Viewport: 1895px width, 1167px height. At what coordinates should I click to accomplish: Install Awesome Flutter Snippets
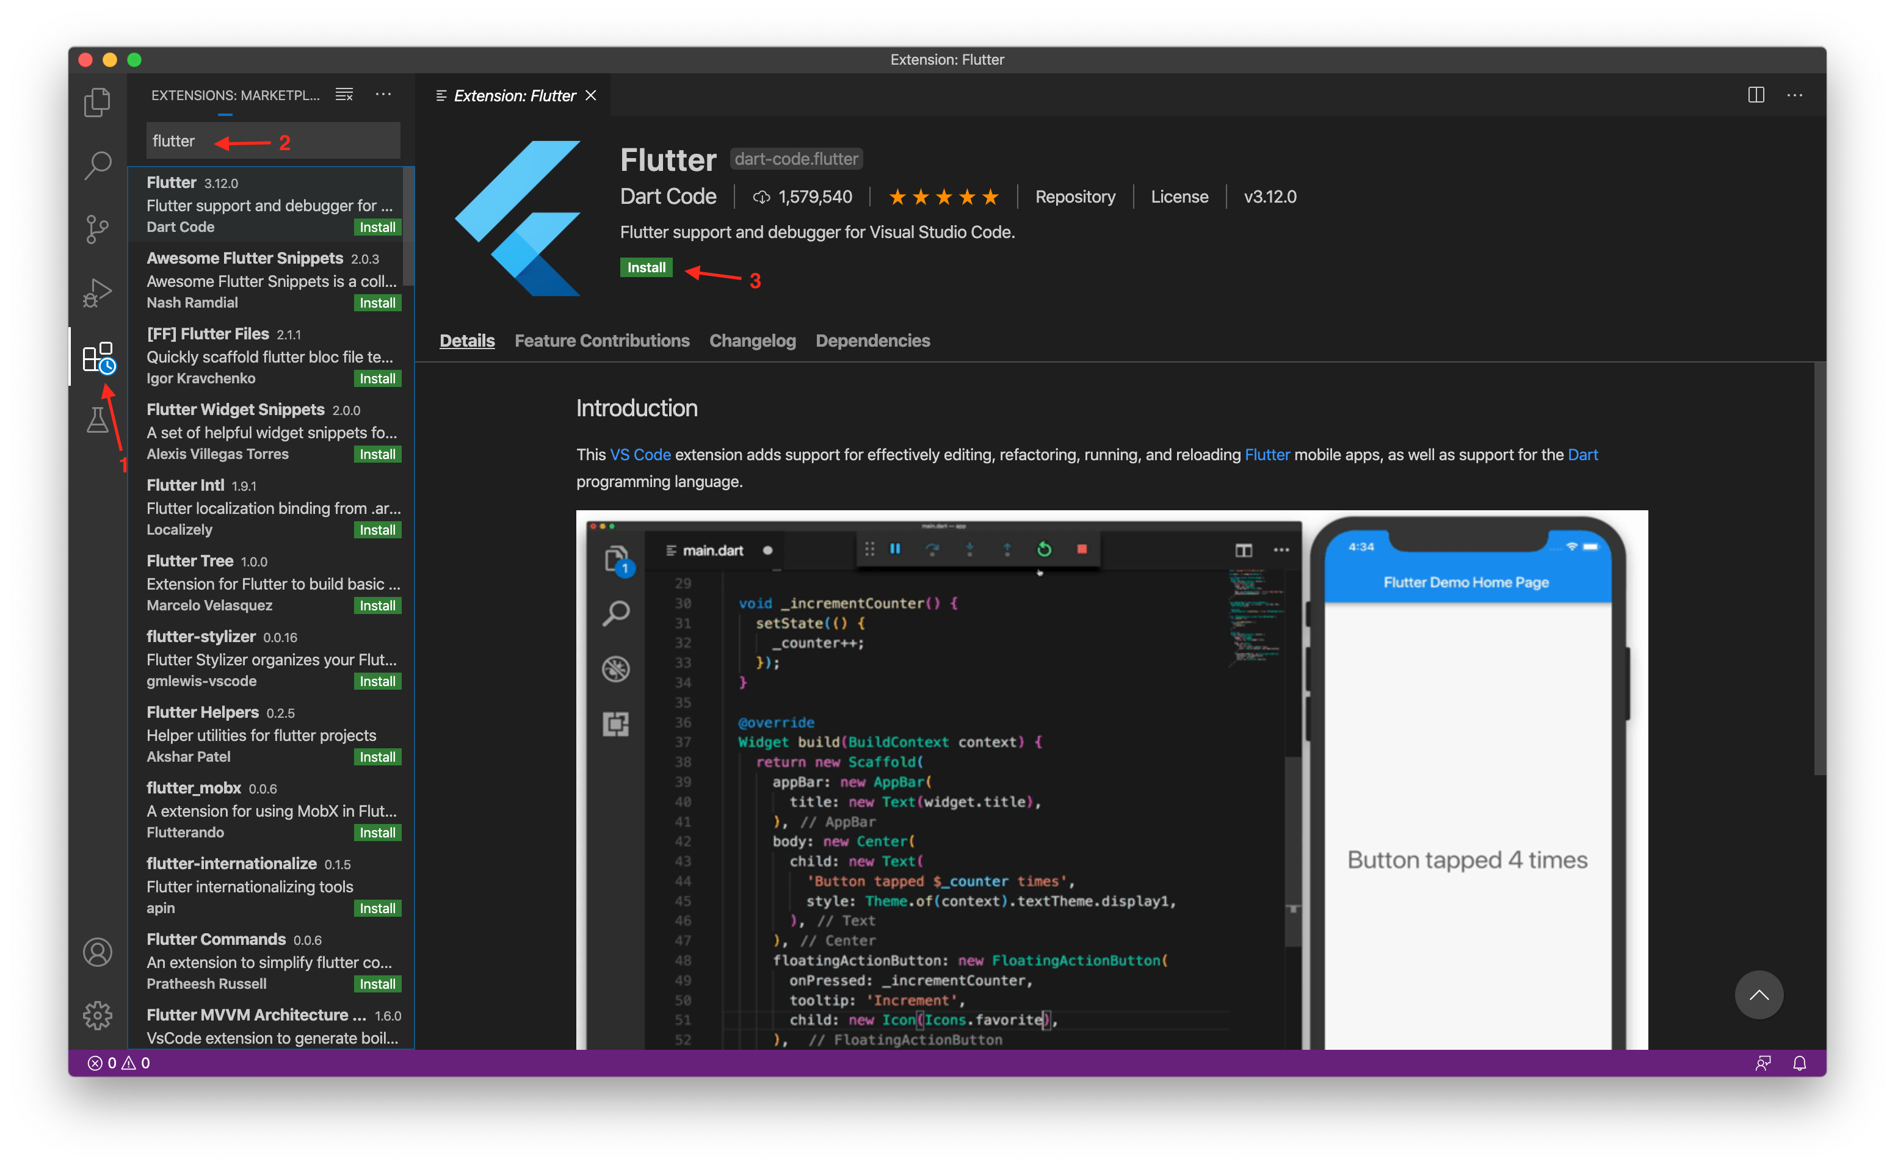pos(377,303)
